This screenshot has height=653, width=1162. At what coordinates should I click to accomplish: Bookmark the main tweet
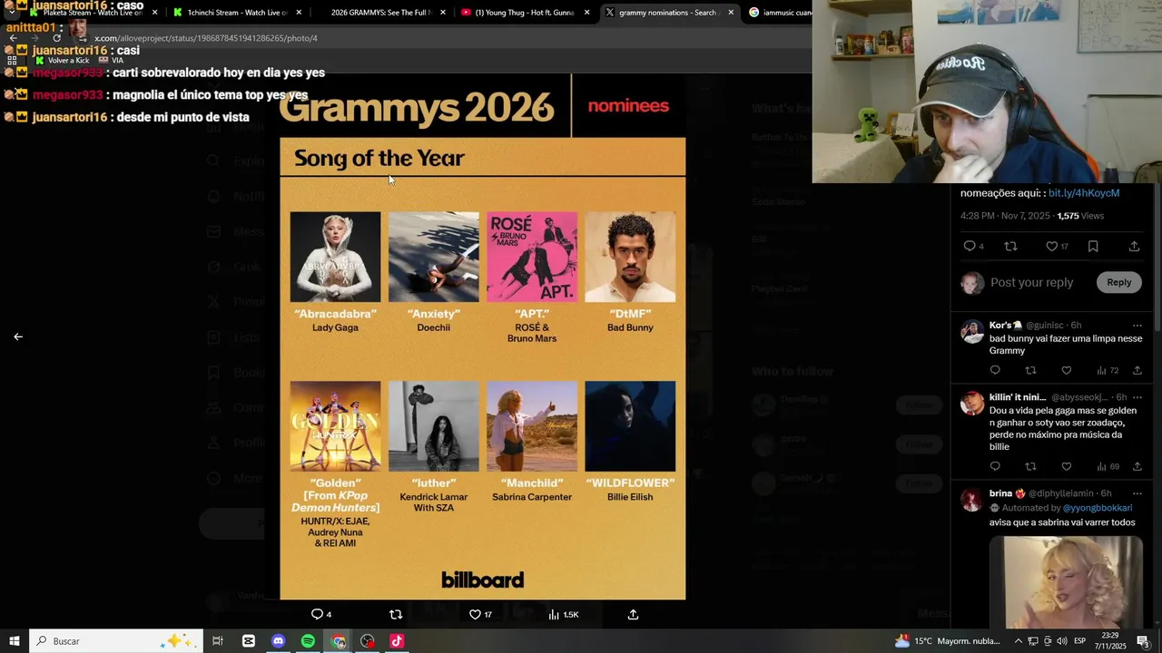(1093, 246)
